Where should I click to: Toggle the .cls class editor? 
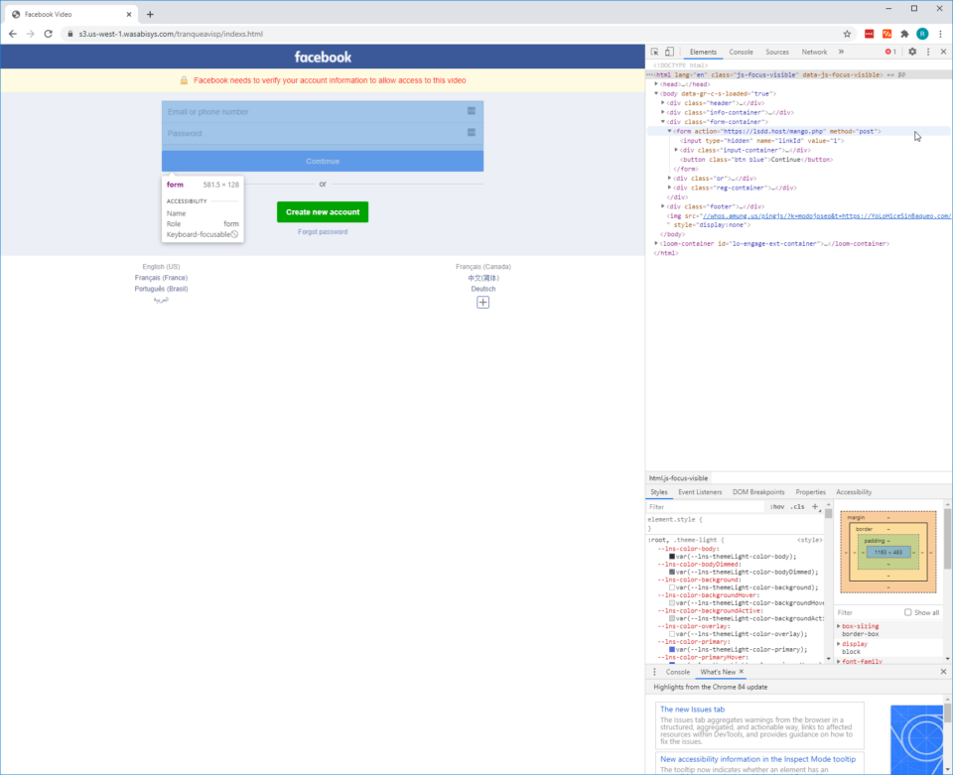(x=797, y=506)
